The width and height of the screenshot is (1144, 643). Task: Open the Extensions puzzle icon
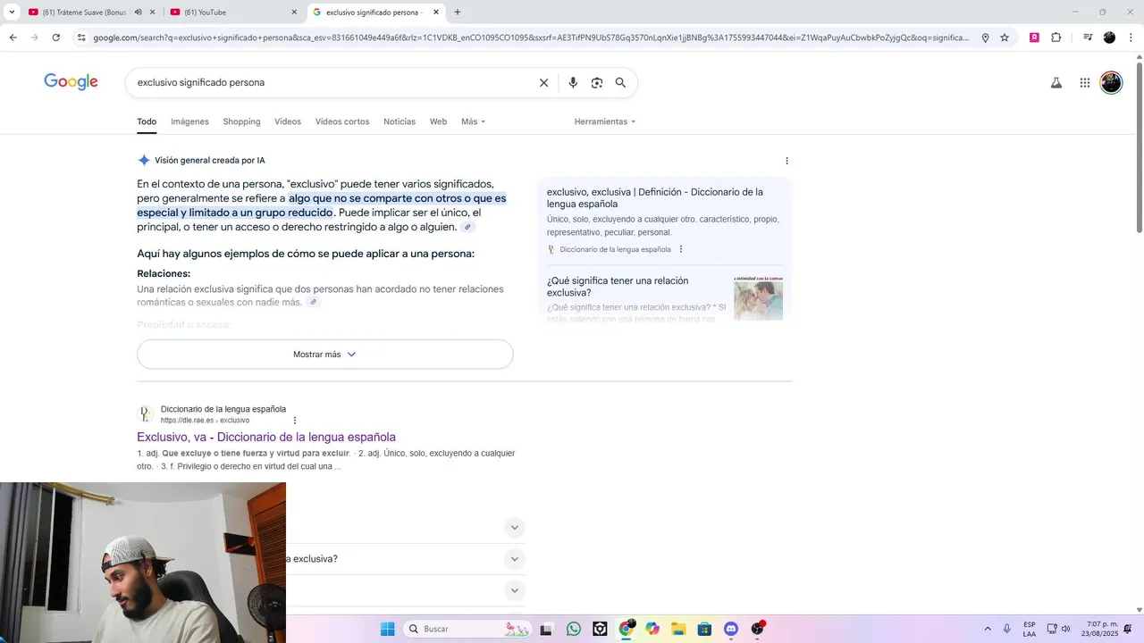point(1056,38)
